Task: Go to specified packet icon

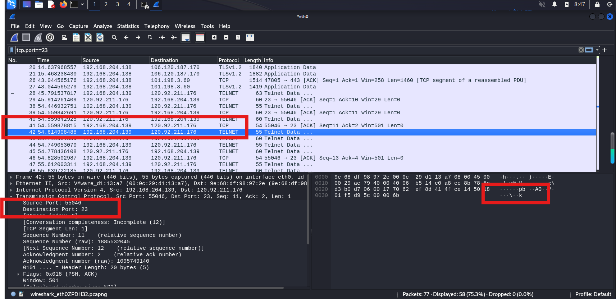Action: click(x=150, y=37)
